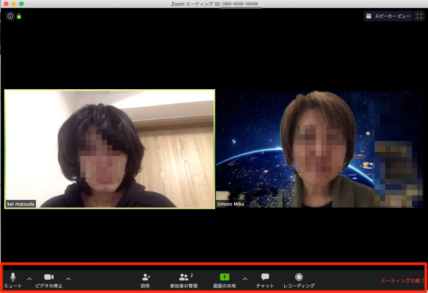428x293 pixels.
Task: Expand video options arrow beside ビデオの停止
Action: (x=68, y=279)
